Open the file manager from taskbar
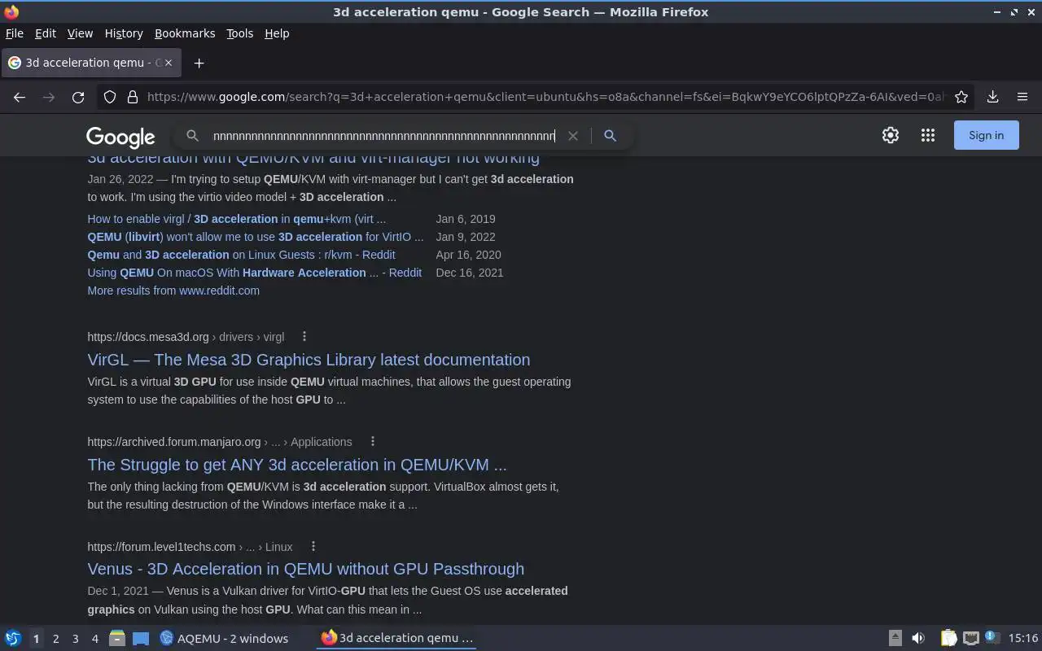Viewport: 1042px width, 651px height. pos(117,638)
